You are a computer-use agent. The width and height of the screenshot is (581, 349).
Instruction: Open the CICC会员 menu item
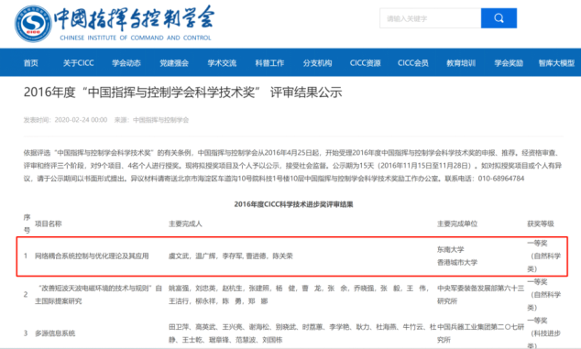[413, 63]
